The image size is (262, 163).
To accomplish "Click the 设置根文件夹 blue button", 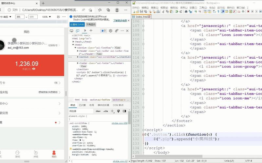I will [77, 25].
